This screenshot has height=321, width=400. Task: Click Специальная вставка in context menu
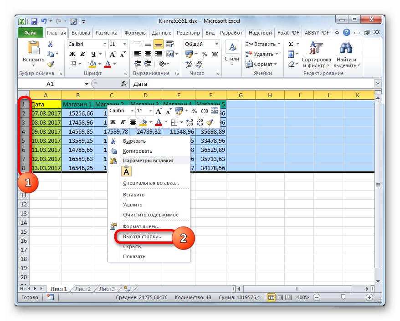151,183
